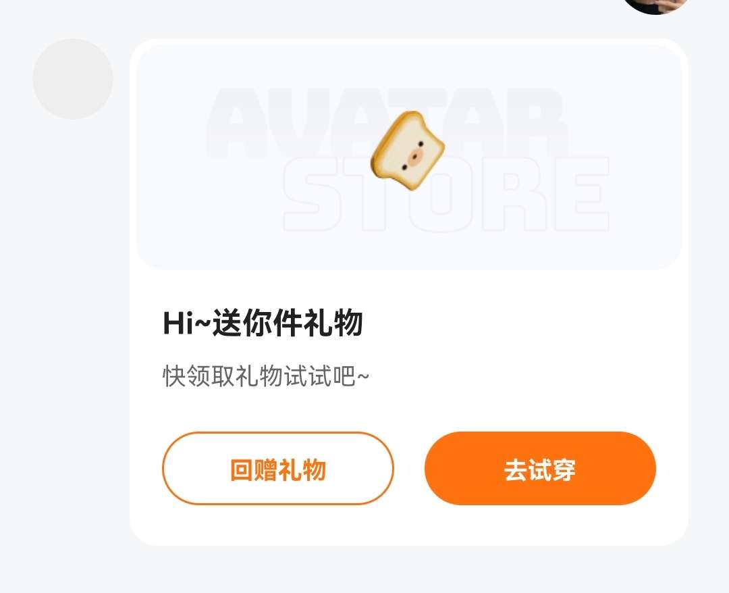Select the white gift message card
Image resolution: width=729 pixels, height=593 pixels.
(408, 292)
